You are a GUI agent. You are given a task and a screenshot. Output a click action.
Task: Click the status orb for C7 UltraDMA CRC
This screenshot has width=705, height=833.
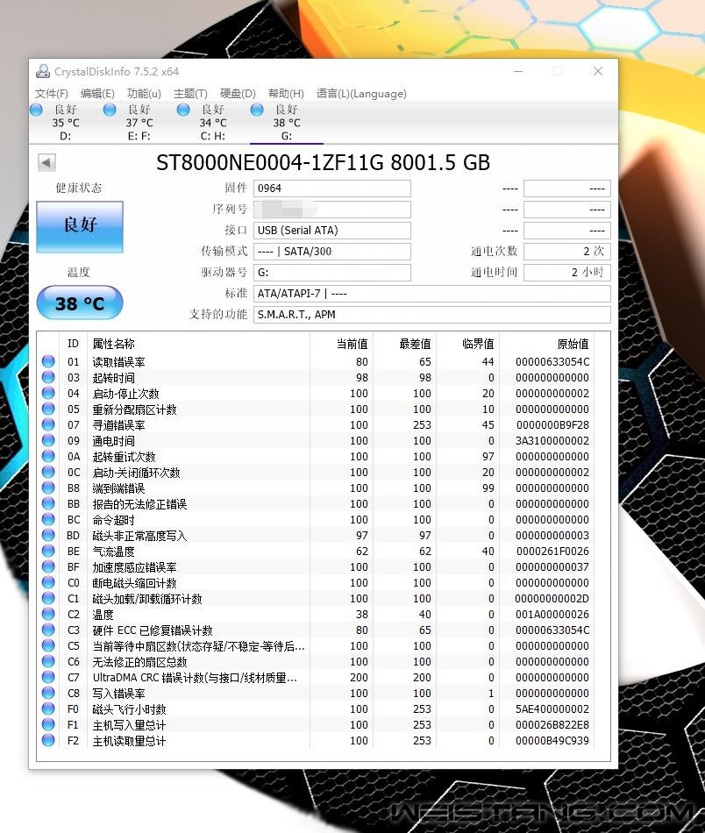[48, 677]
